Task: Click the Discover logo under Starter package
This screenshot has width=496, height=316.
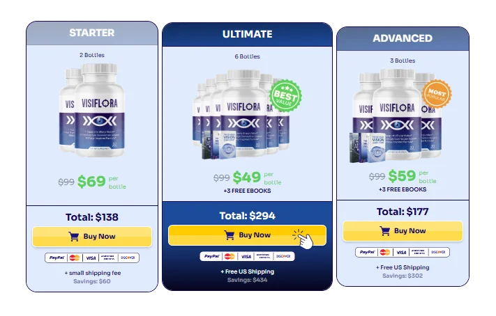Action: (x=128, y=258)
